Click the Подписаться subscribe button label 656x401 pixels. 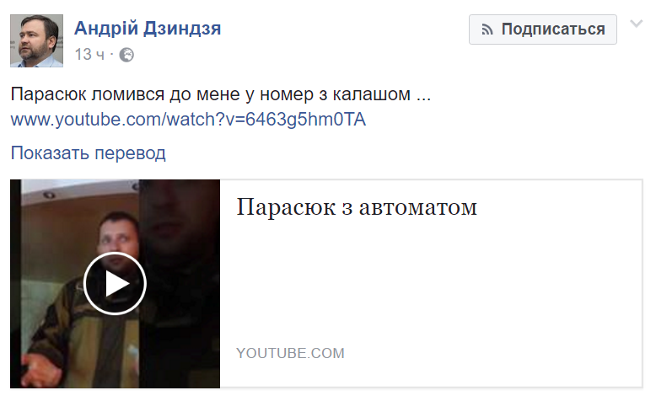553,29
